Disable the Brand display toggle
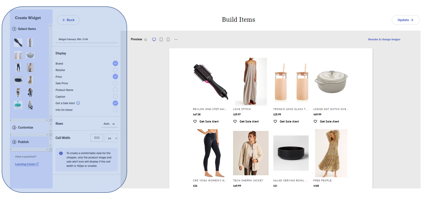This screenshot has width=427, height=197. tap(115, 63)
